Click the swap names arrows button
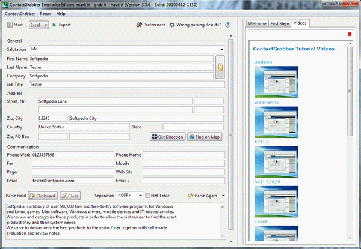The height and width of the screenshot is (249, 361). 220,67
